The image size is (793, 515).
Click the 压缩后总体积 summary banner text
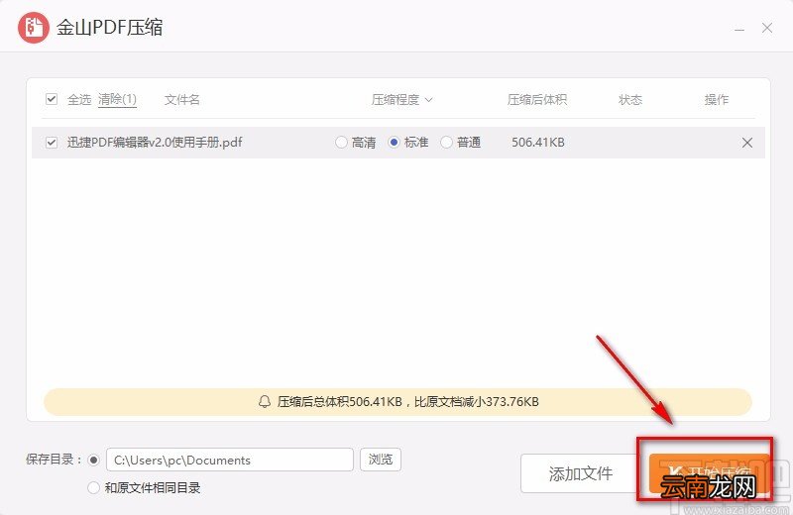point(408,402)
